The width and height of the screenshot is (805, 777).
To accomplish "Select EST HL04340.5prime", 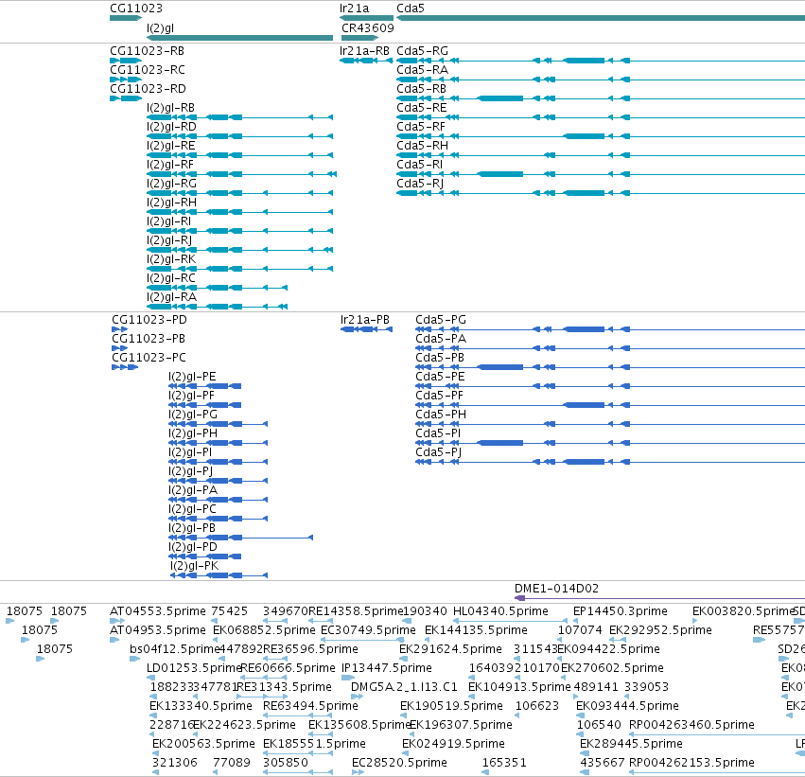I will [500, 611].
